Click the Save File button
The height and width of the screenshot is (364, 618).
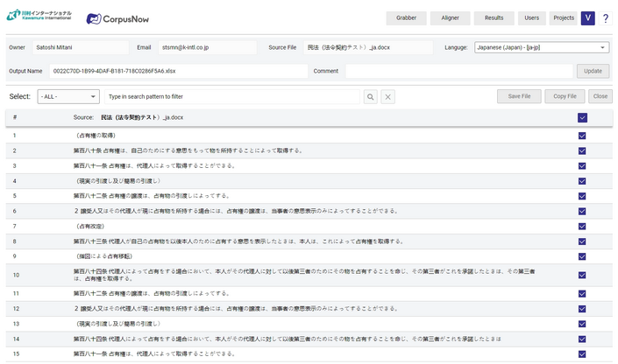(x=519, y=96)
